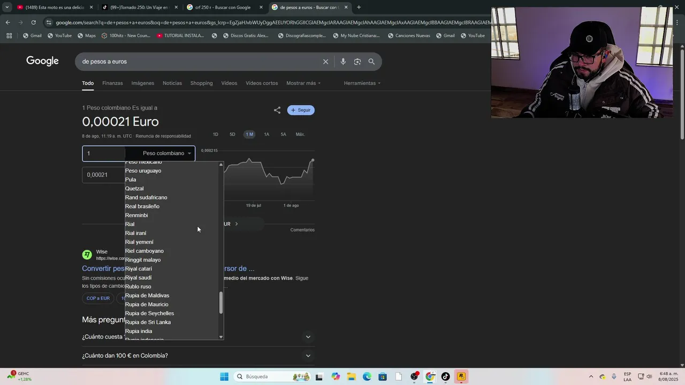Open a new browser tab with the plus icon
The height and width of the screenshot is (385, 685).
click(x=359, y=7)
